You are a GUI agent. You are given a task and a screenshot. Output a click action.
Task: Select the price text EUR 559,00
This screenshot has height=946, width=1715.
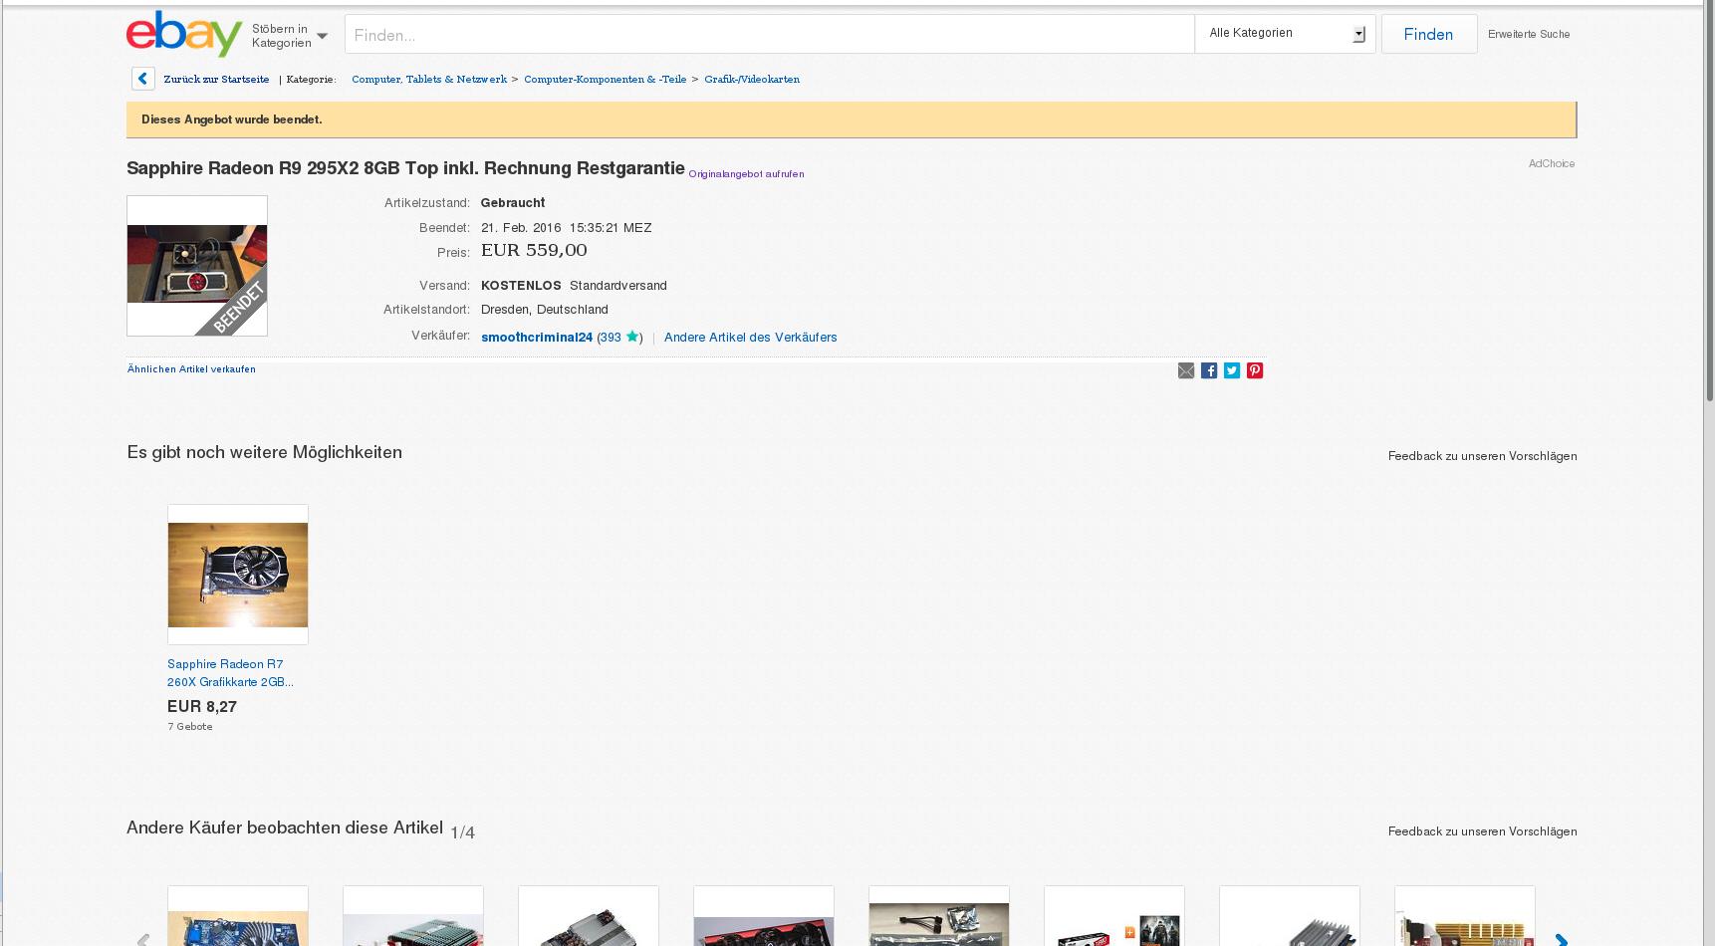534,251
